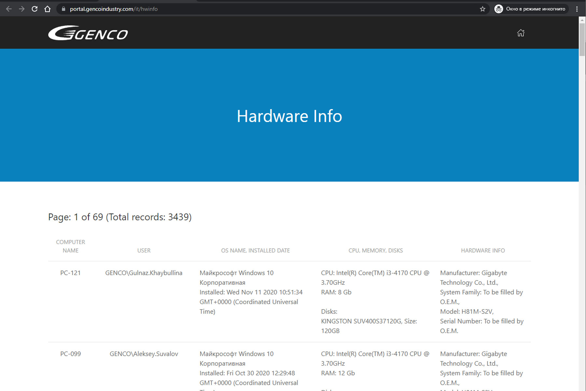
Task: Open the browser home page icon
Action: point(48,9)
